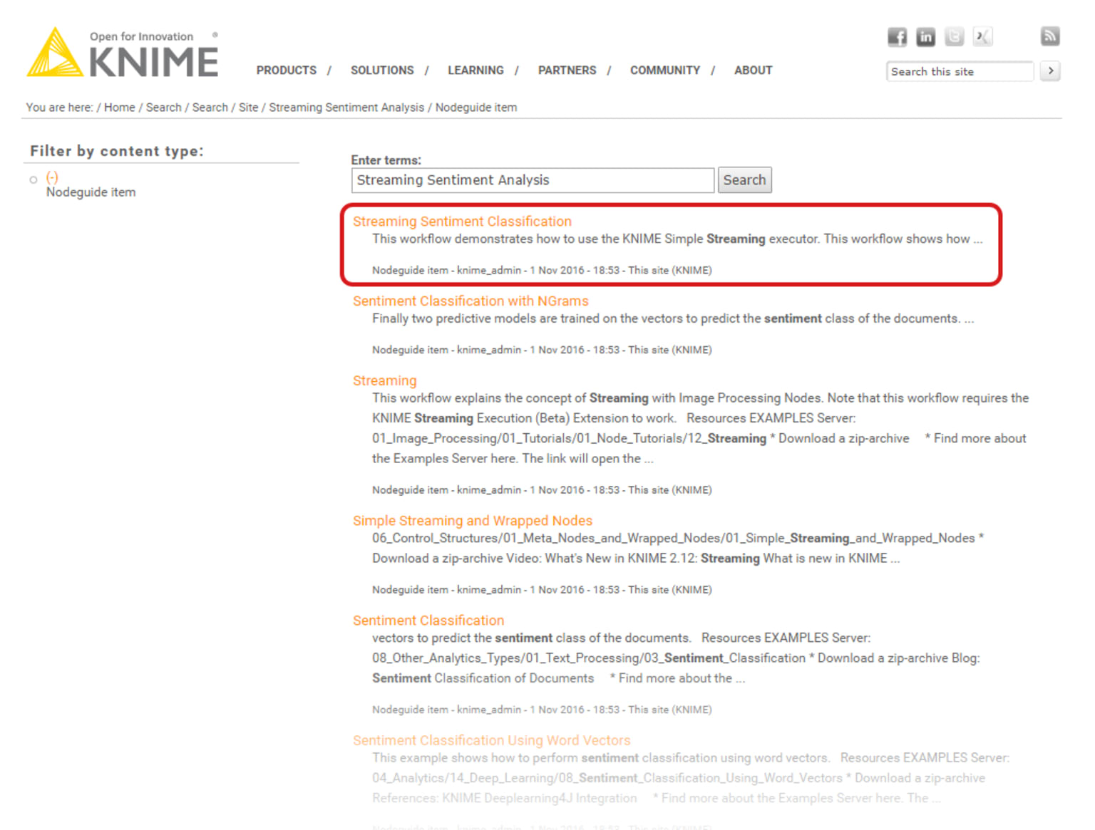The image size is (1095, 830).
Task: Open the LEARNING menu
Action: tap(475, 71)
